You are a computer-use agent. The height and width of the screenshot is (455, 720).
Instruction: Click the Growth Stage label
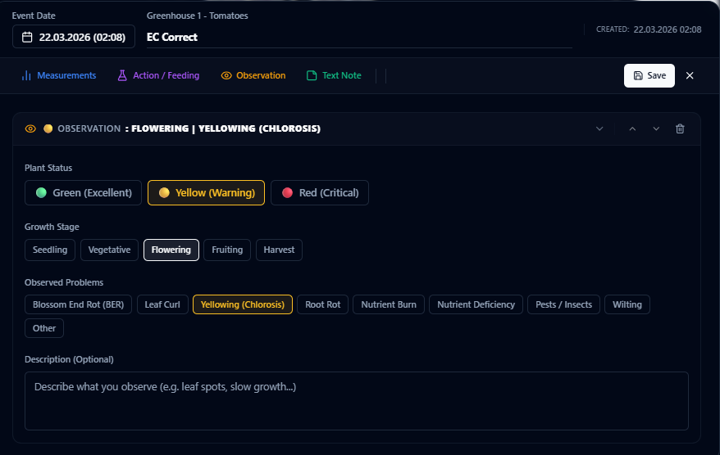[x=52, y=227]
